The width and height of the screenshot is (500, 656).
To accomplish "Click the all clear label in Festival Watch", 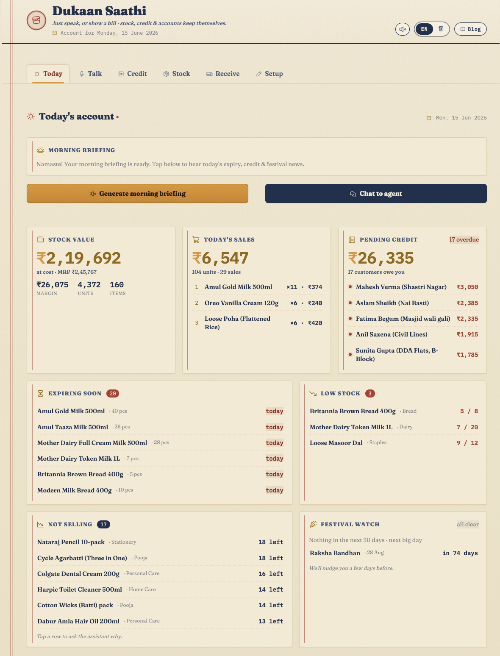I will pyautogui.click(x=468, y=525).
